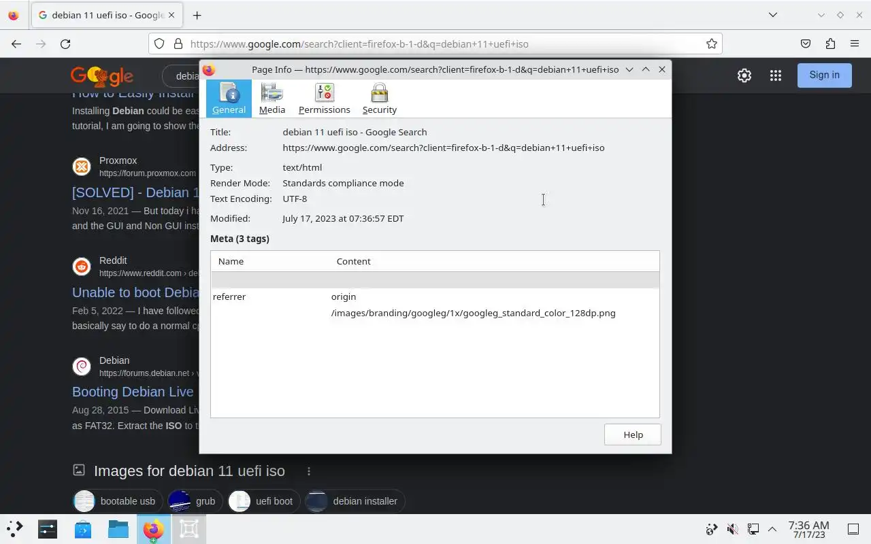Open the Security tab with padlock icon

380,99
